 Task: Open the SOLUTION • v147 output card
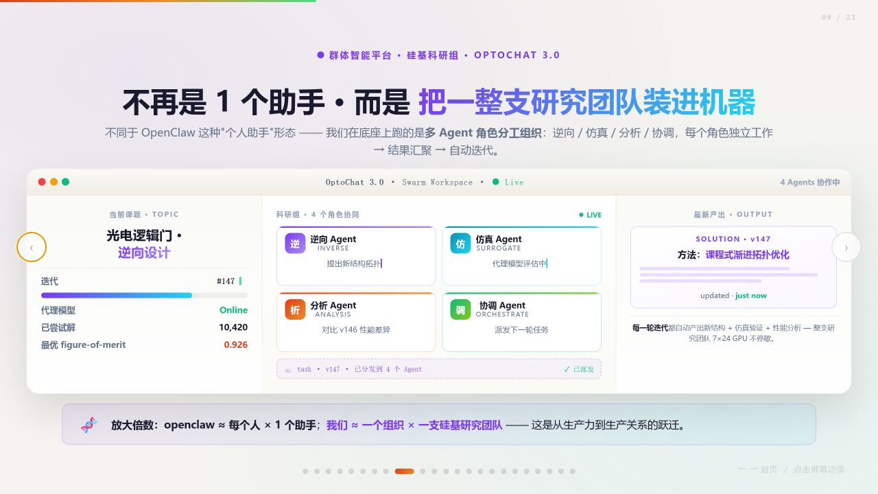[x=733, y=267]
